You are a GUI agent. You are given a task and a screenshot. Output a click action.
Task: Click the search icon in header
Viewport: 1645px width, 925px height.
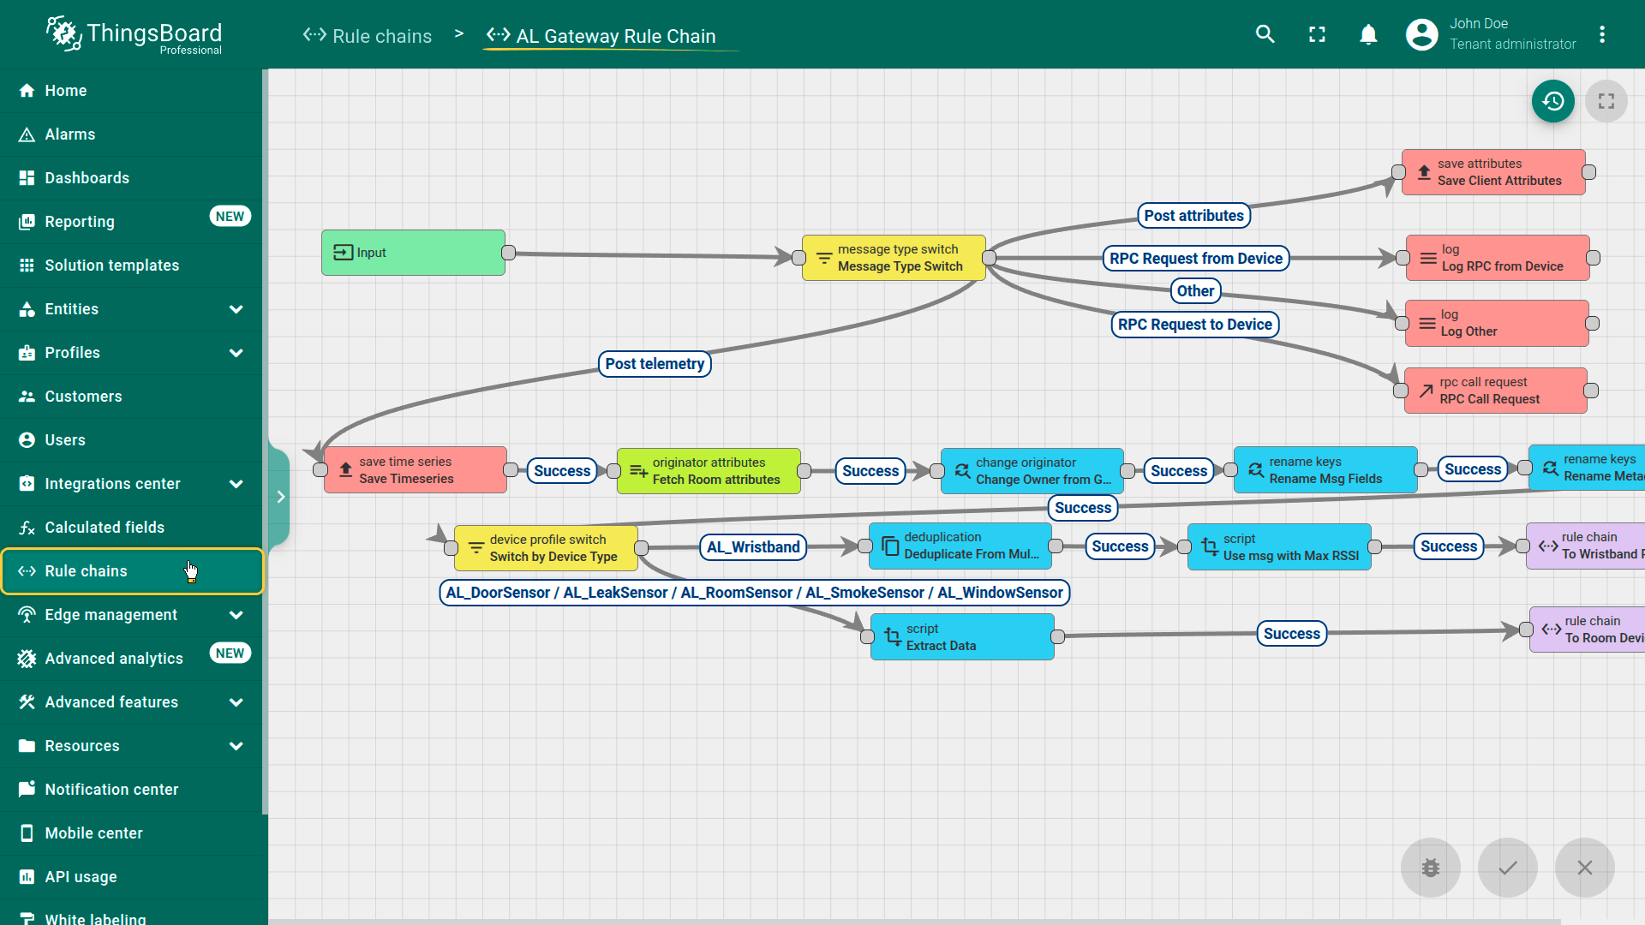coord(1265,34)
